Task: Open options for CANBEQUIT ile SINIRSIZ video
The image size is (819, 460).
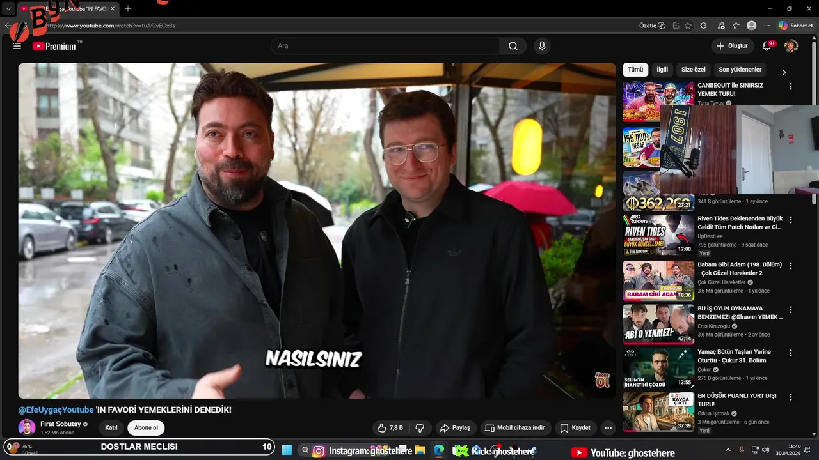Action: click(791, 86)
